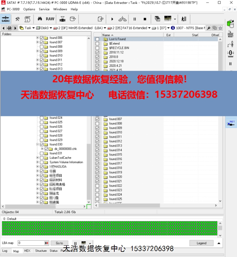237x257 pixels.
Task: Click the Hd 1 head icon
Action: tap(230, 122)
